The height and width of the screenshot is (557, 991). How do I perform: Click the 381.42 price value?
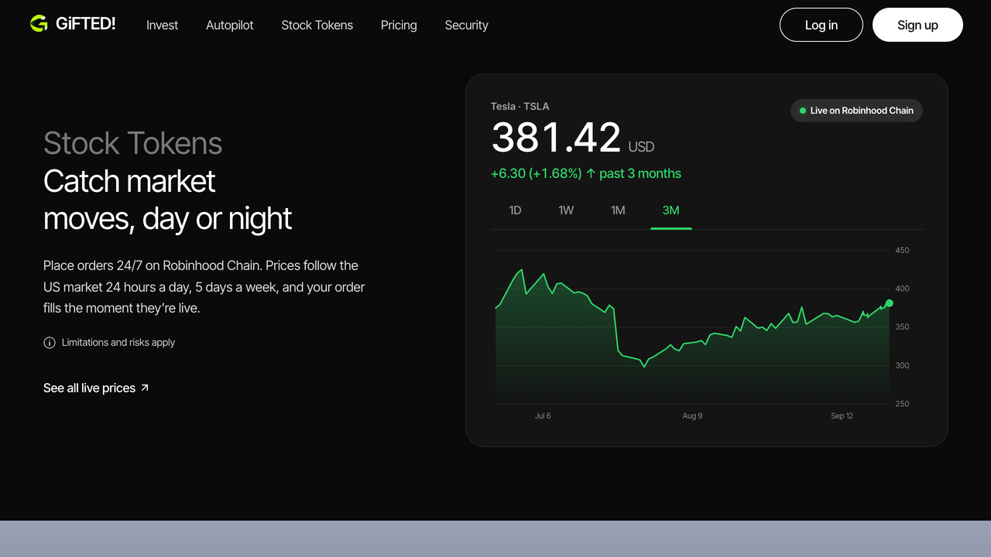pos(556,138)
